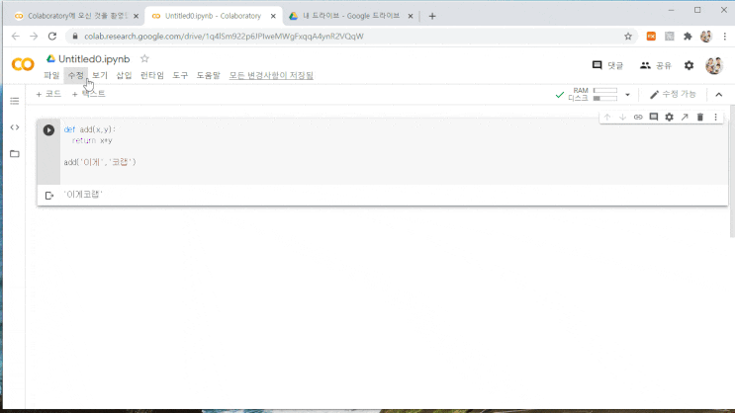Go forward in browser history
This screenshot has height=413, width=735.
tap(34, 36)
